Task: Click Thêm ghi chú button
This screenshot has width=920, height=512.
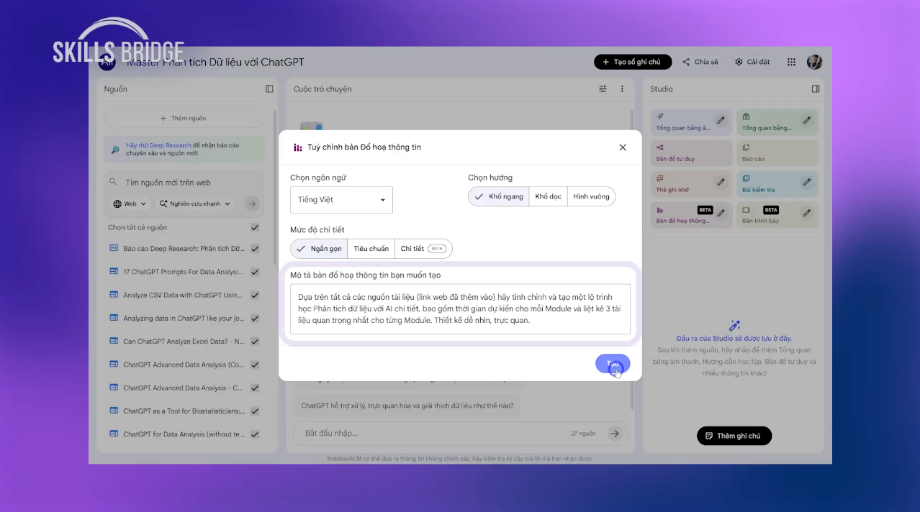Action: point(734,436)
